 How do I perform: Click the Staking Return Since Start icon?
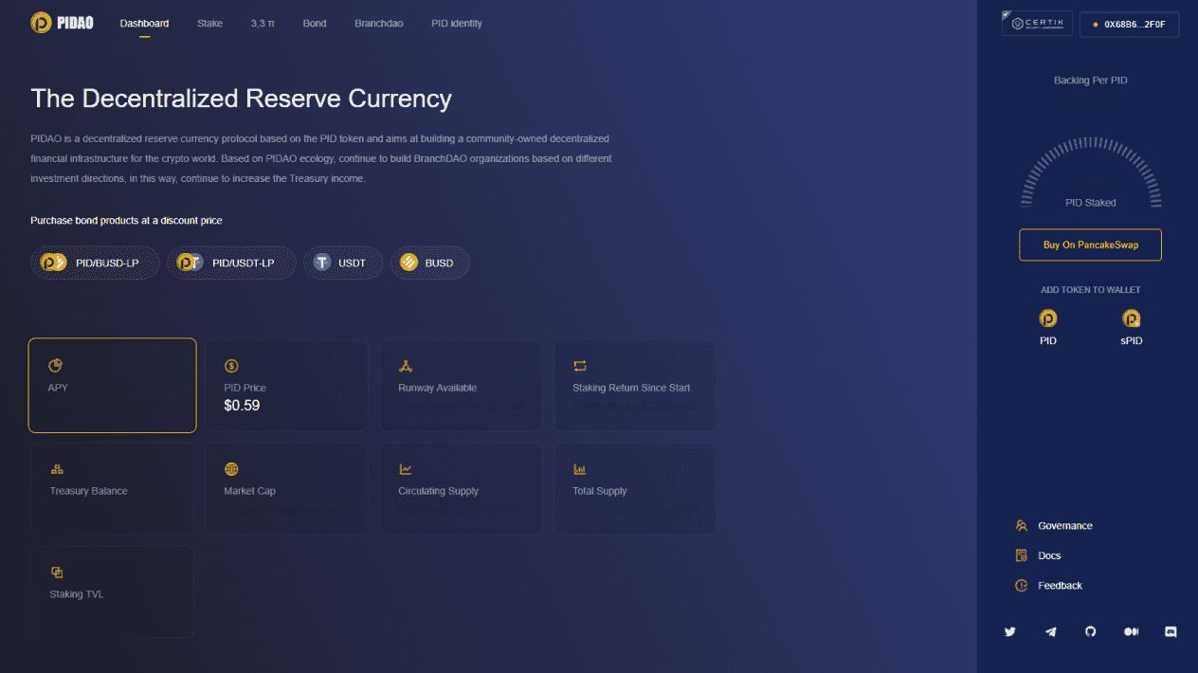click(580, 366)
